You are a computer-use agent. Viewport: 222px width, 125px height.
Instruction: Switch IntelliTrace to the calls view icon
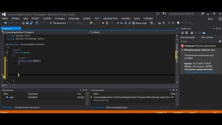click(x=187, y=33)
